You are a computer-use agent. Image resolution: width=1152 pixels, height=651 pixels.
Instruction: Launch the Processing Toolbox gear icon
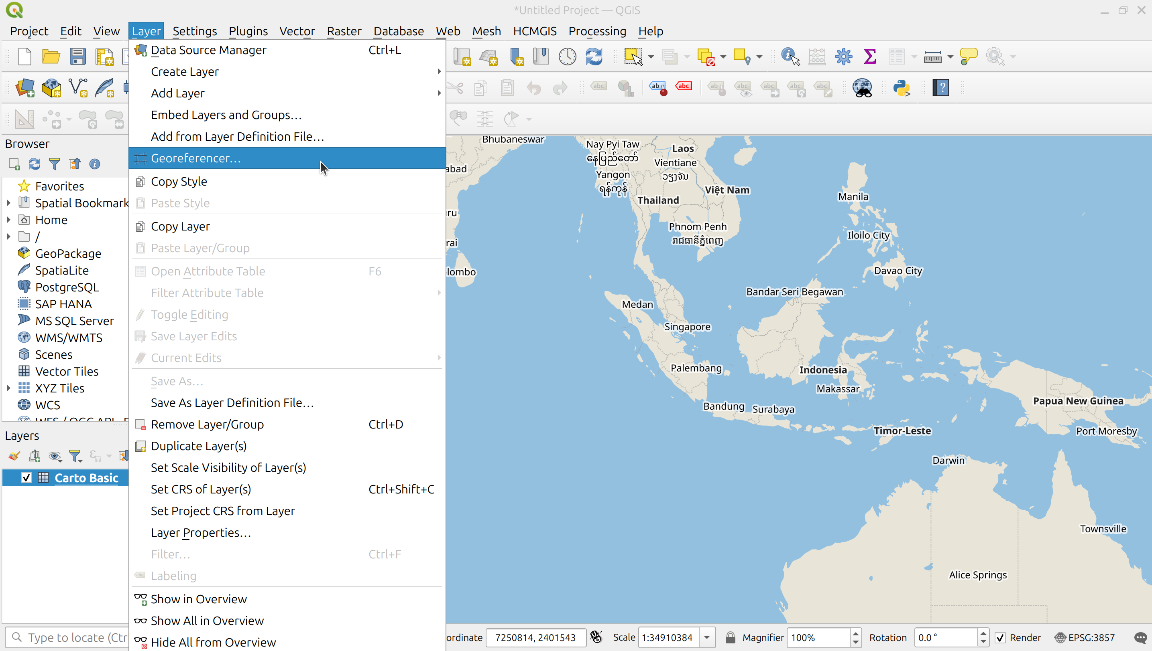tap(843, 57)
